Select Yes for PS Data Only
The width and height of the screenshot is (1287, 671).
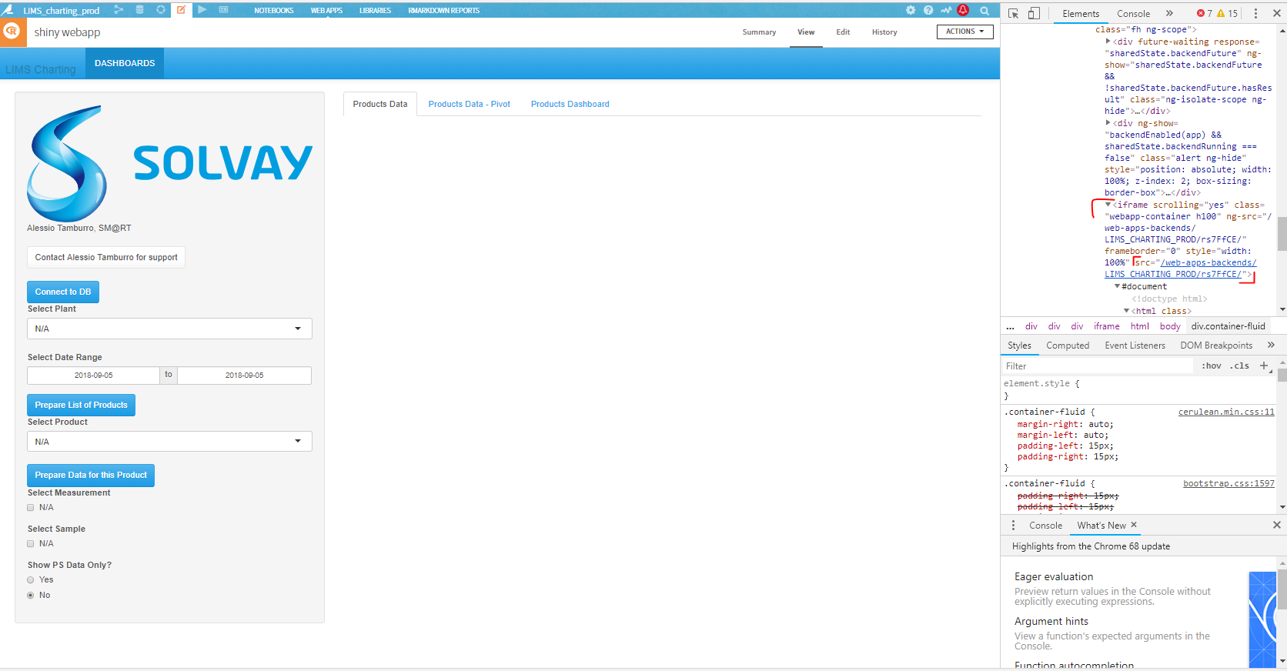(x=31, y=580)
